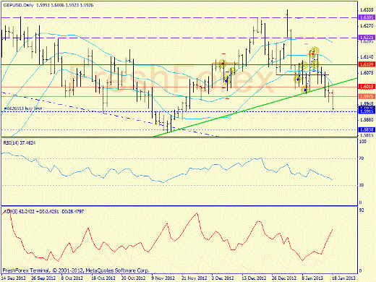Click the 1.5880 price scale value
This screenshot has width=376, height=282.
pos(367,120)
